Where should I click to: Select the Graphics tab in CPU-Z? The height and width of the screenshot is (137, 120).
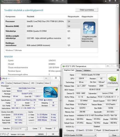tap(40, 83)
